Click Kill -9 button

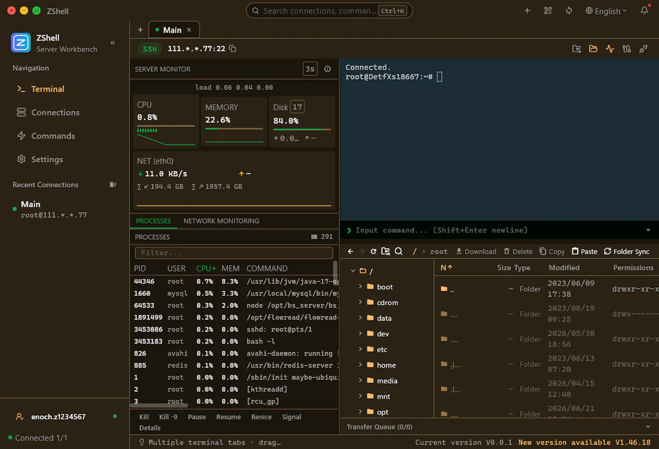pyautogui.click(x=168, y=417)
